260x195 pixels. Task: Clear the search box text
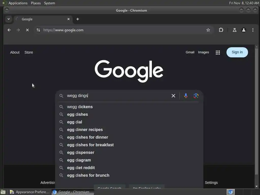[x=173, y=96]
